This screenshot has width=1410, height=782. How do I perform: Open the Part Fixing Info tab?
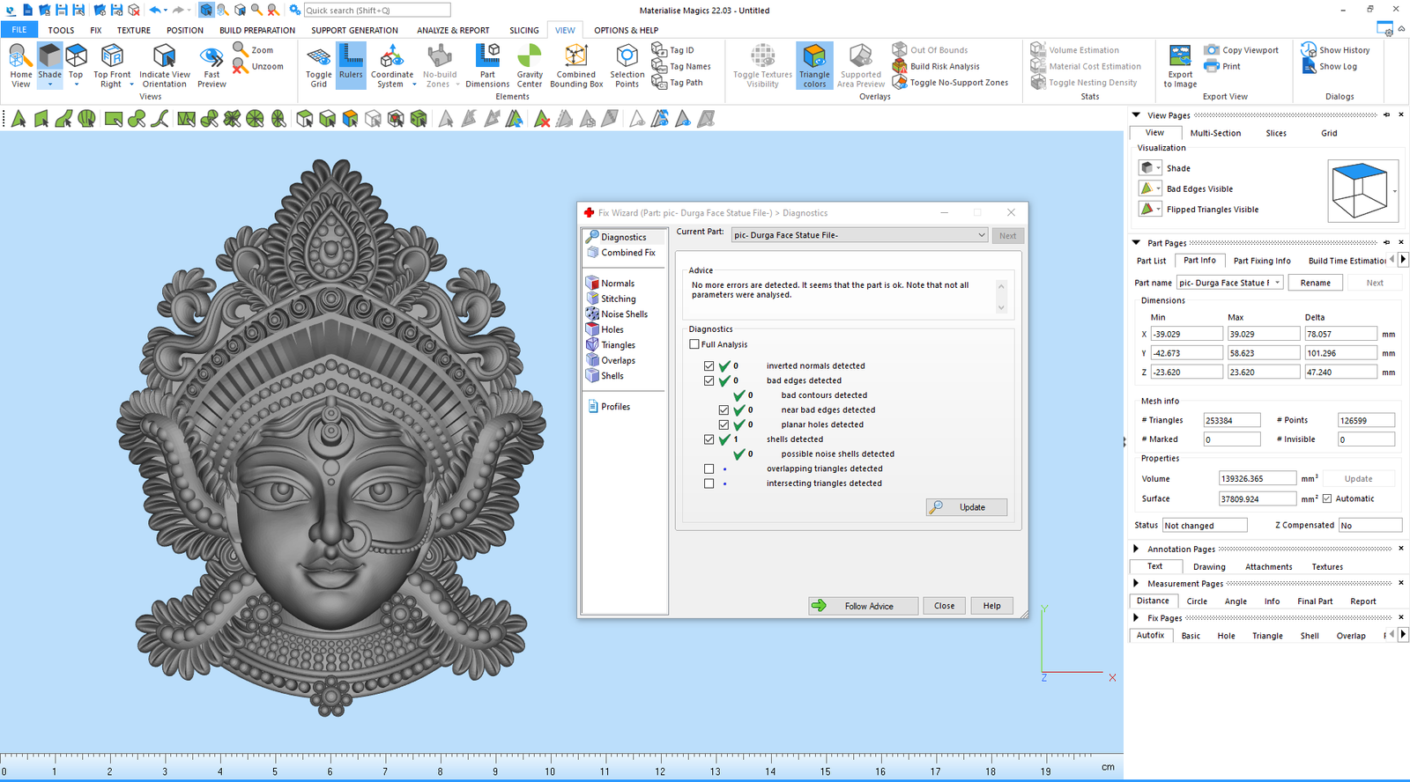pyautogui.click(x=1262, y=261)
